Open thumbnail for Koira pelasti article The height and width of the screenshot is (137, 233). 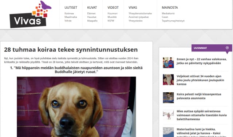[x=168, y=97]
